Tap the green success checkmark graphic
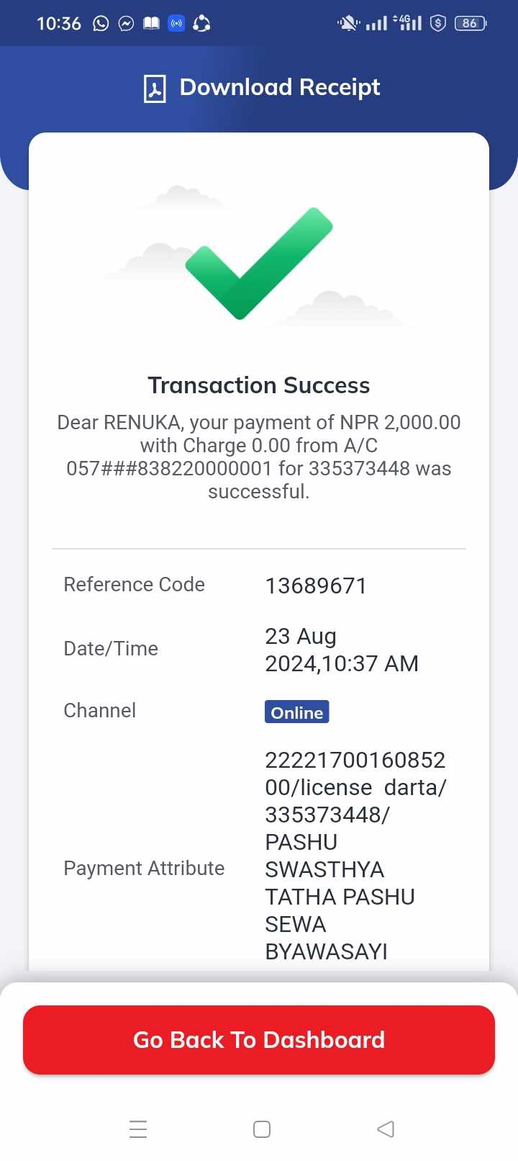The height and width of the screenshot is (1161, 518). pos(259,263)
